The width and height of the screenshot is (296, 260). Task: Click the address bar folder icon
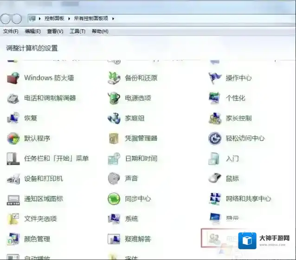pyautogui.click(x=32, y=19)
